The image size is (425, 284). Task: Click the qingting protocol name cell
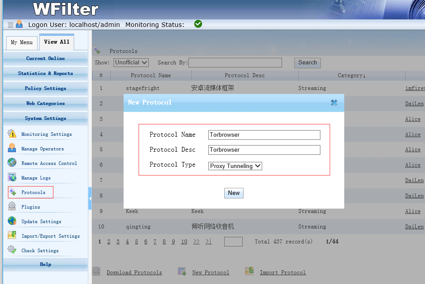pyautogui.click(x=138, y=227)
